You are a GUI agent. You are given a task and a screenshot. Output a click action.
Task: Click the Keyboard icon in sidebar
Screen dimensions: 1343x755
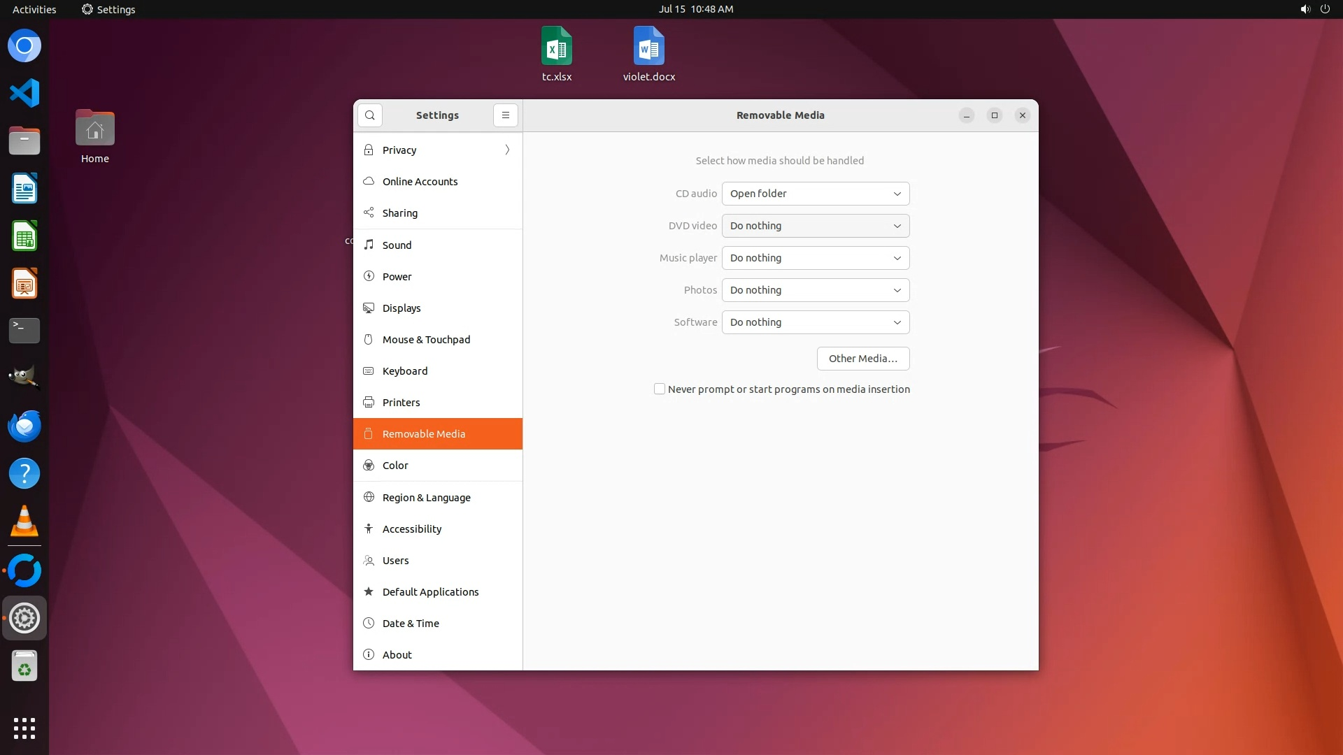[x=369, y=371]
